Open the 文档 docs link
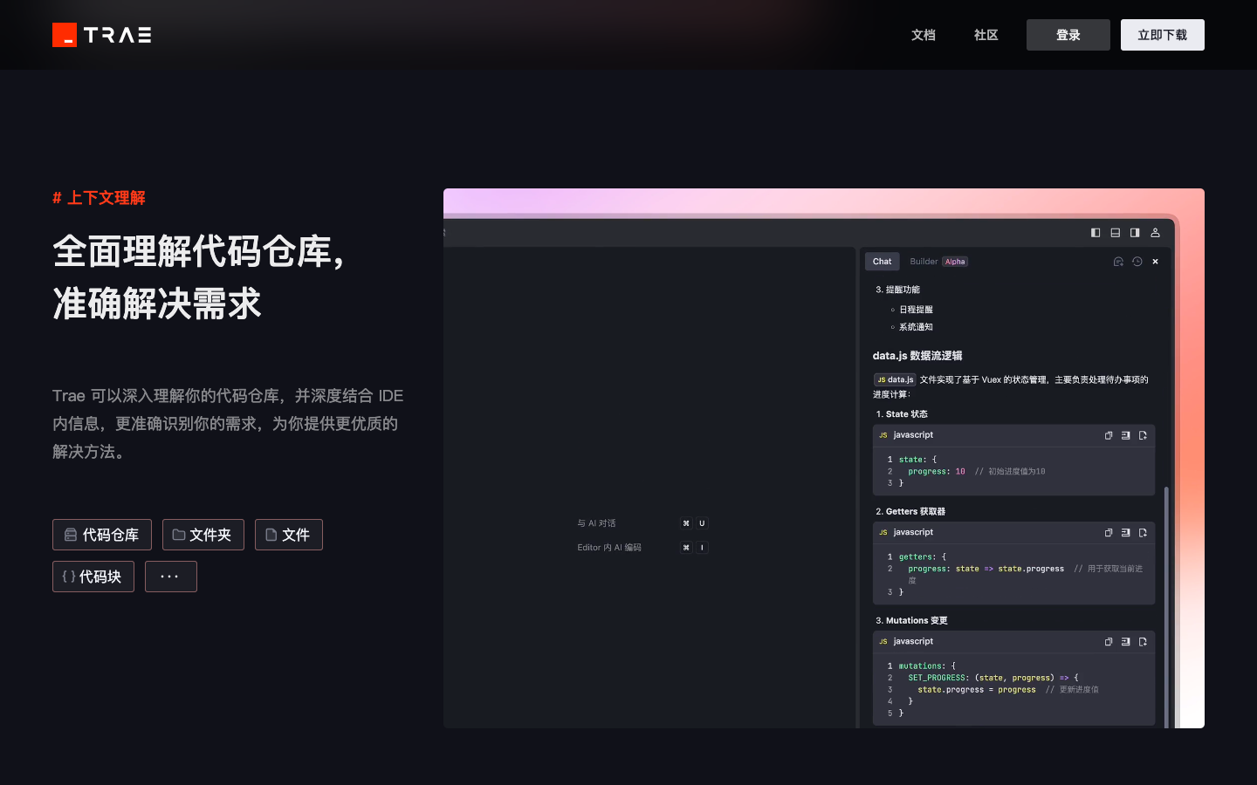The height and width of the screenshot is (785, 1257). pos(924,35)
